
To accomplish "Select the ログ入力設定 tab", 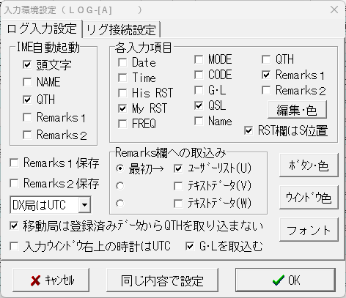I will (42, 29).
